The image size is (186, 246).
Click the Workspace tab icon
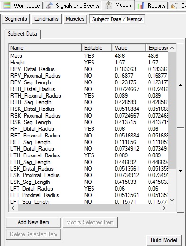[7, 6]
